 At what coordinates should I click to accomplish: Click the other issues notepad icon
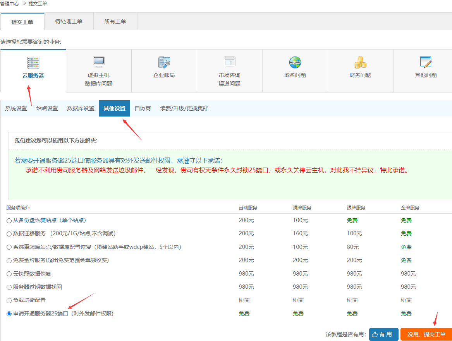pyautogui.click(x=426, y=62)
